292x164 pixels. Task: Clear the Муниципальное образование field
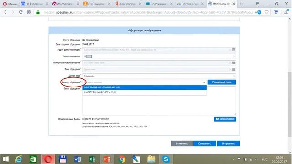click(230, 63)
